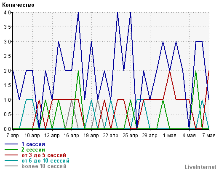Click the 4.0 y-axis value label
The height and width of the screenshot is (171, 219).
(x=8, y=13)
